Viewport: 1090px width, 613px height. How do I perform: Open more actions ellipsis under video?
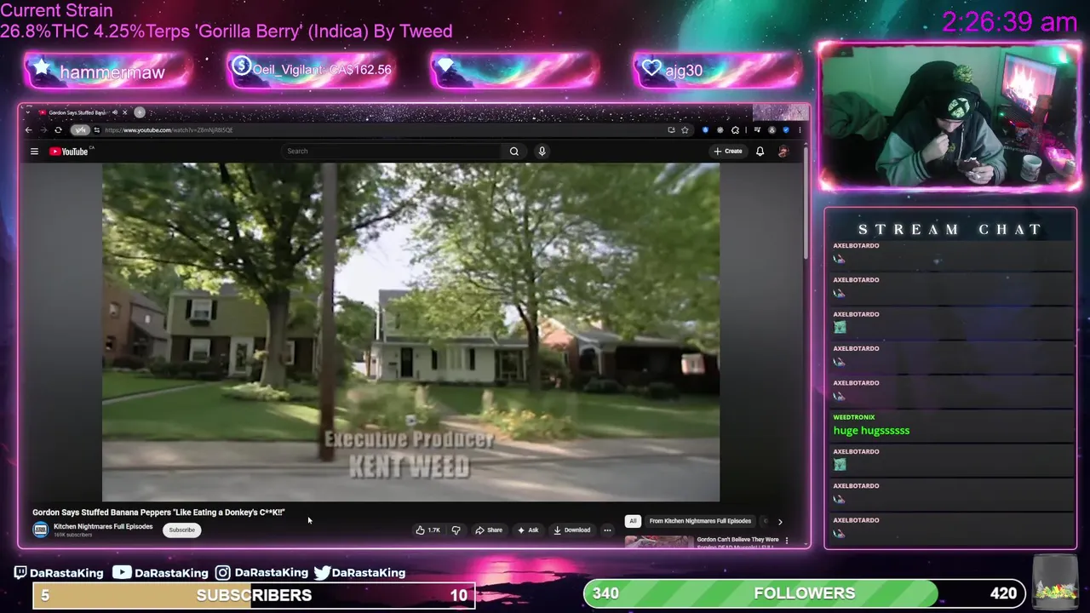click(x=607, y=530)
